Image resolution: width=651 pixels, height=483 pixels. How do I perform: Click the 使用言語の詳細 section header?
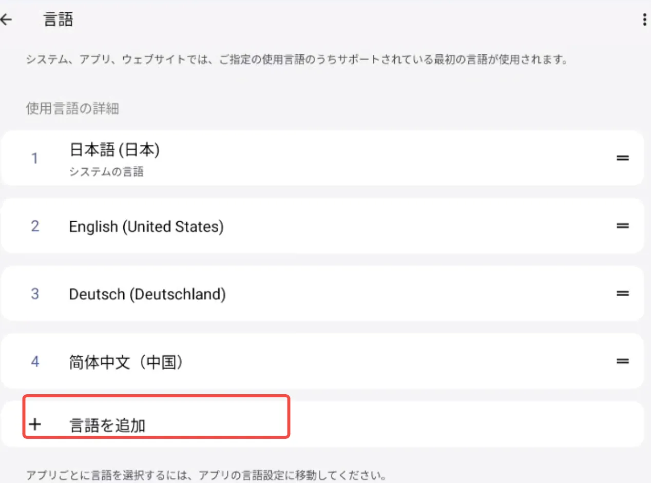72,109
